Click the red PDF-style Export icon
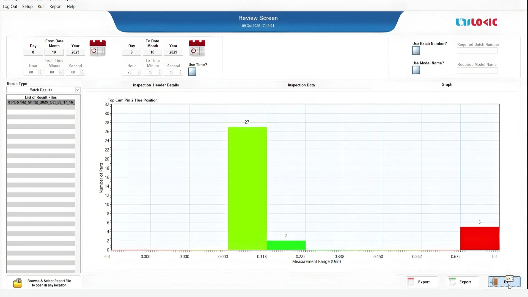 [x=411, y=282]
